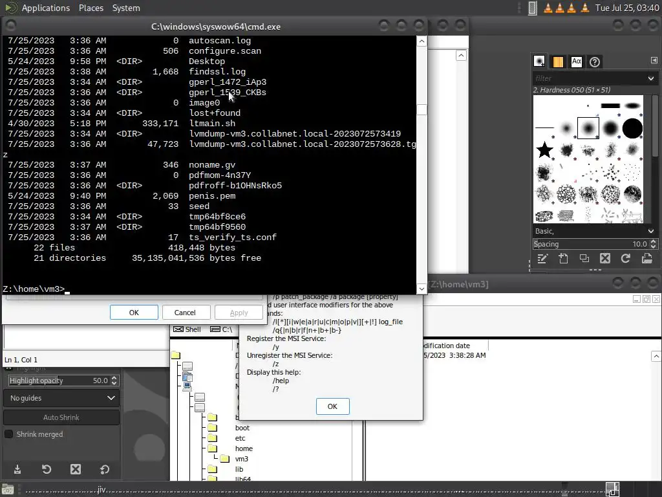Screen dimensions: 662x497
Task: Save tool preset icon in tool options
Action: point(17,469)
